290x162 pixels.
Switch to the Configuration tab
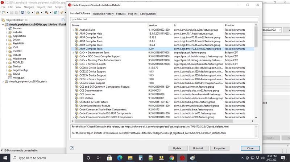(148, 14)
